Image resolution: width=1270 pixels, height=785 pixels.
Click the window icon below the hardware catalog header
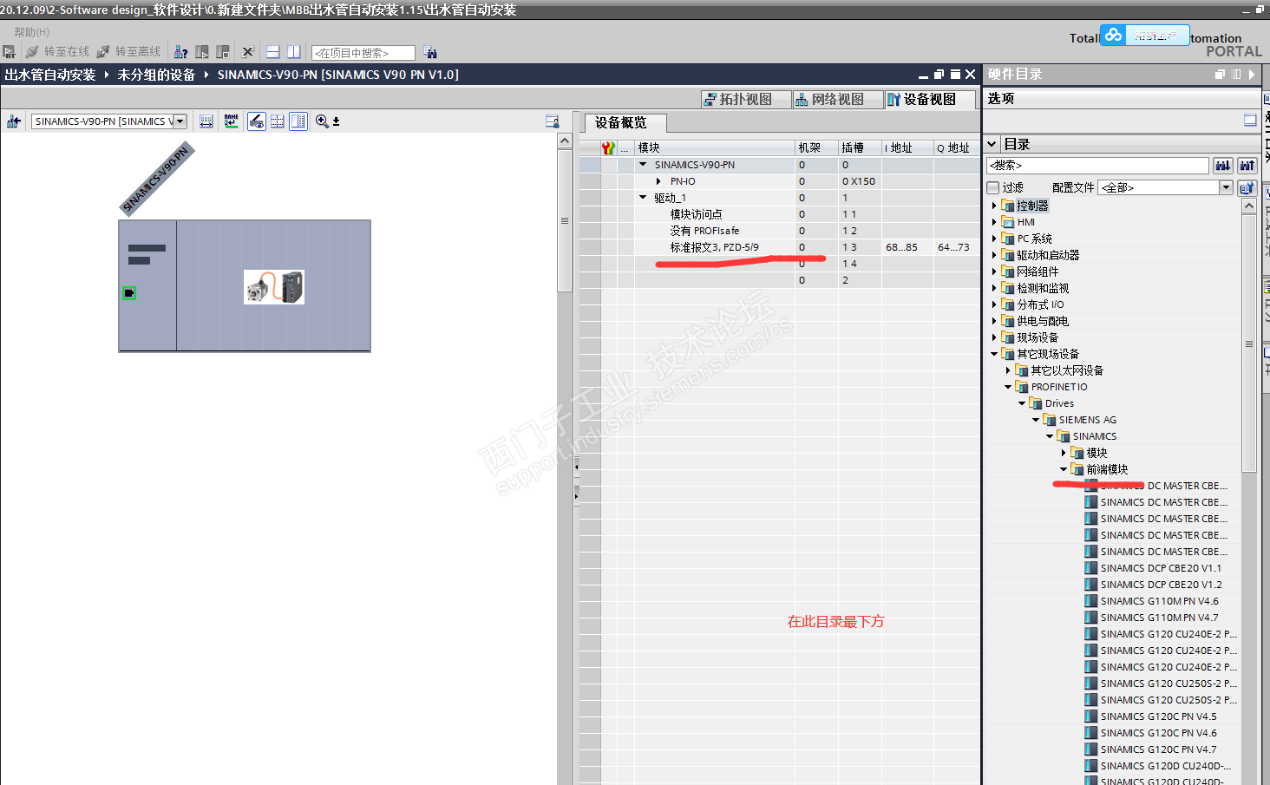pyautogui.click(x=1250, y=120)
